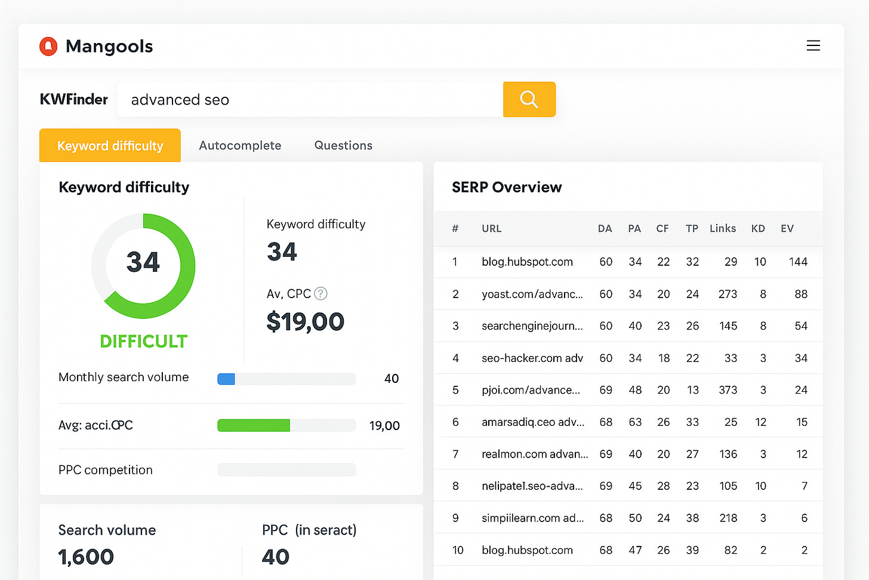Image resolution: width=869 pixels, height=580 pixels.
Task: Open the hamburger menu
Action: (x=813, y=45)
